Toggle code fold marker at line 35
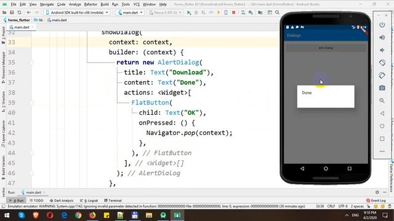The image size is (394, 221). point(31,63)
